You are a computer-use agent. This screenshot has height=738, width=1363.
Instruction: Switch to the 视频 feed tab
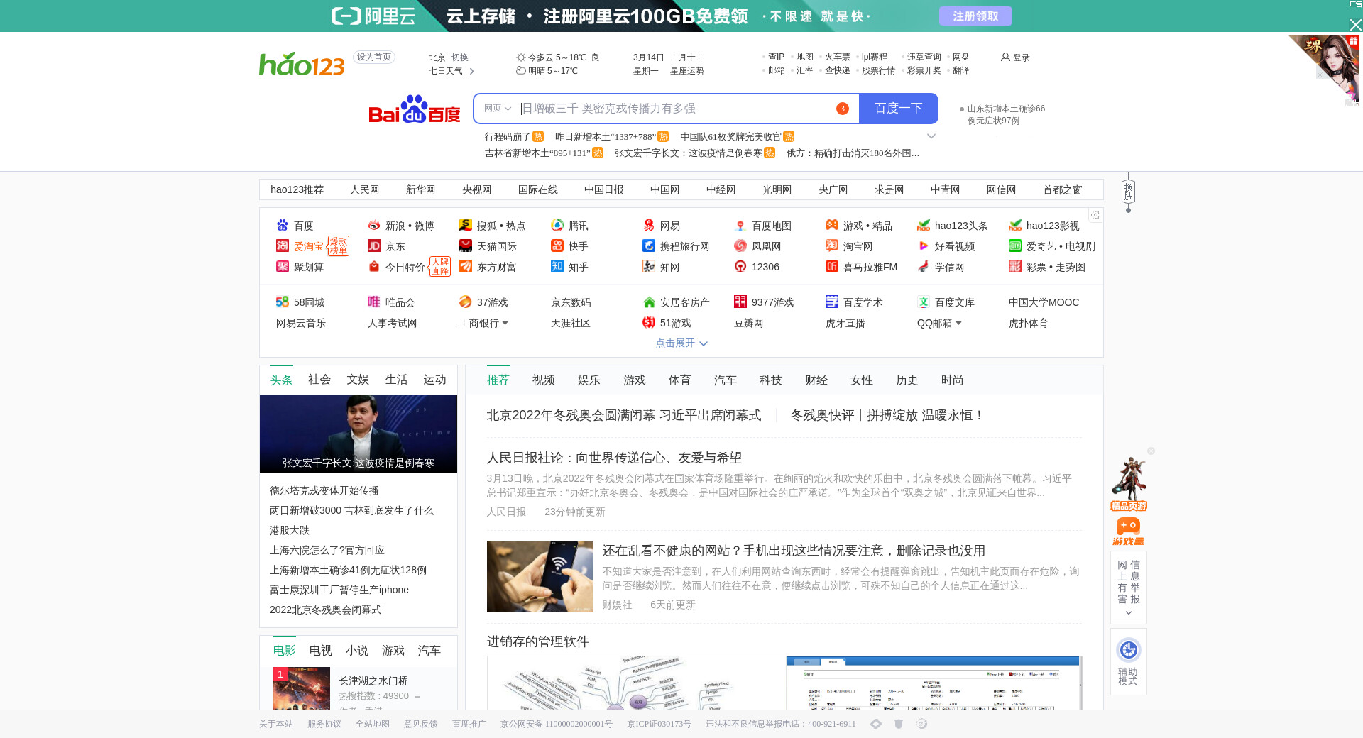(543, 380)
